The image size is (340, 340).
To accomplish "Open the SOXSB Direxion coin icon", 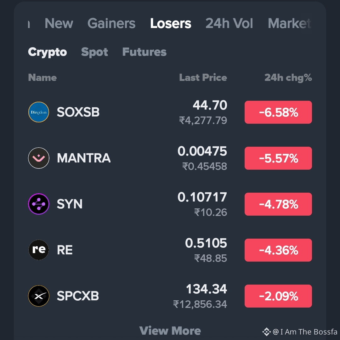I will pos(39,112).
